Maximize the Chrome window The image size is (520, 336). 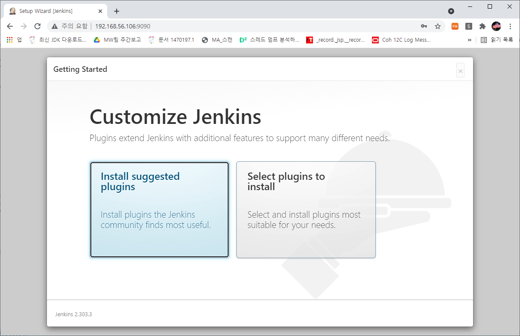click(x=490, y=6)
